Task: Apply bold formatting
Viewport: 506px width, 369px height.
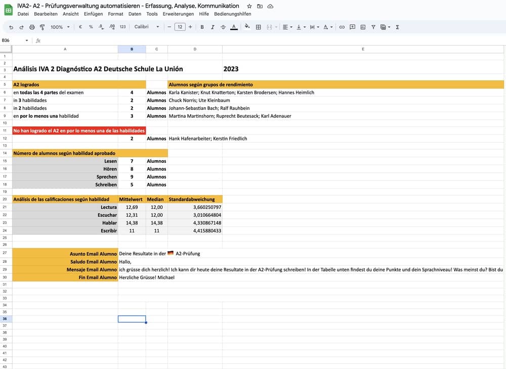Action: pyautogui.click(x=202, y=27)
